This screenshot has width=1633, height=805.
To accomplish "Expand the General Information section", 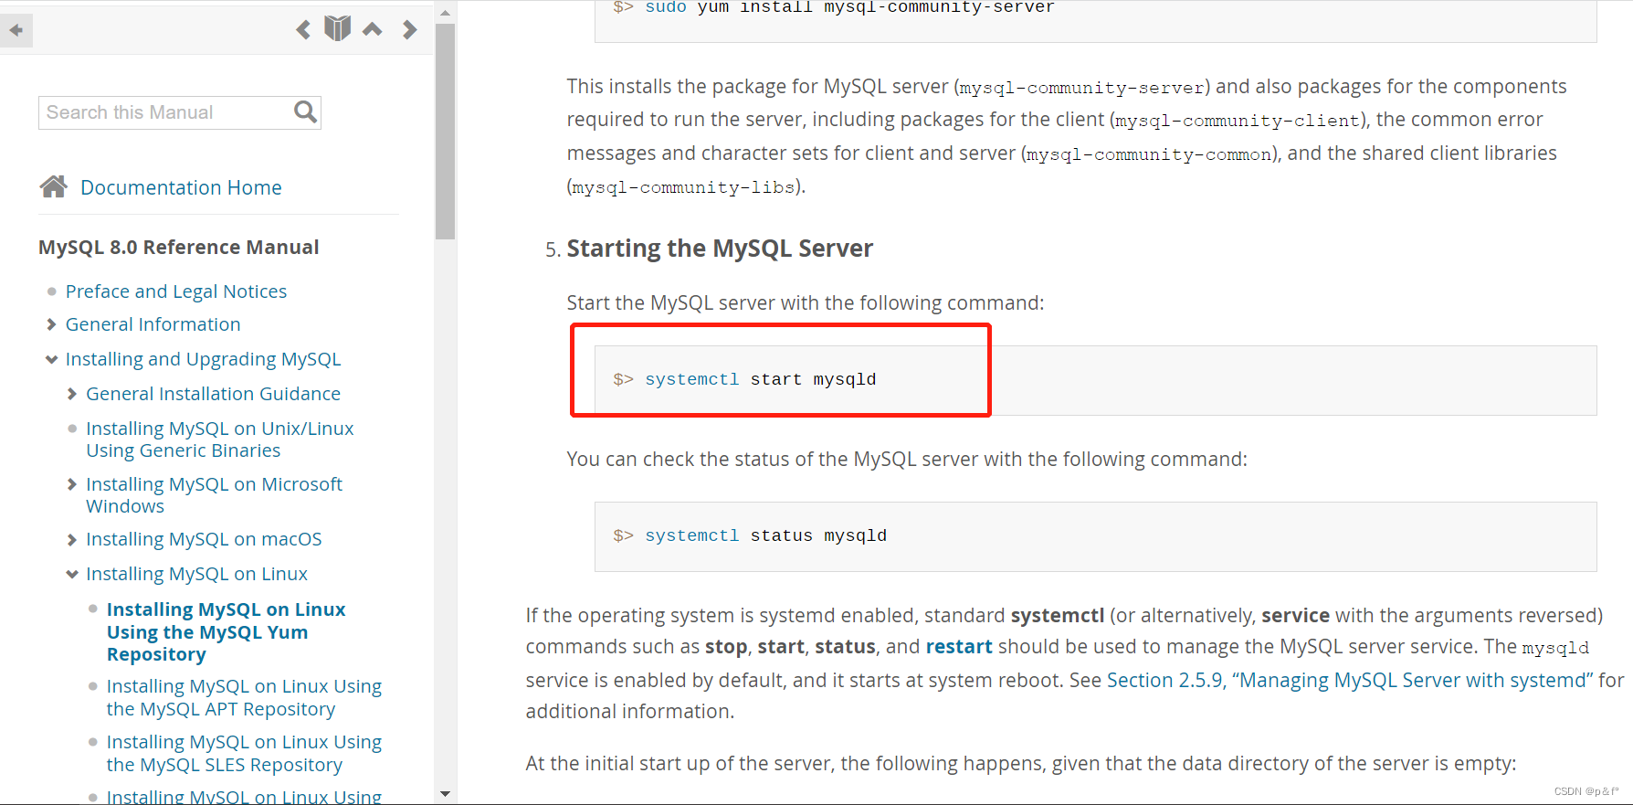I will [x=51, y=323].
